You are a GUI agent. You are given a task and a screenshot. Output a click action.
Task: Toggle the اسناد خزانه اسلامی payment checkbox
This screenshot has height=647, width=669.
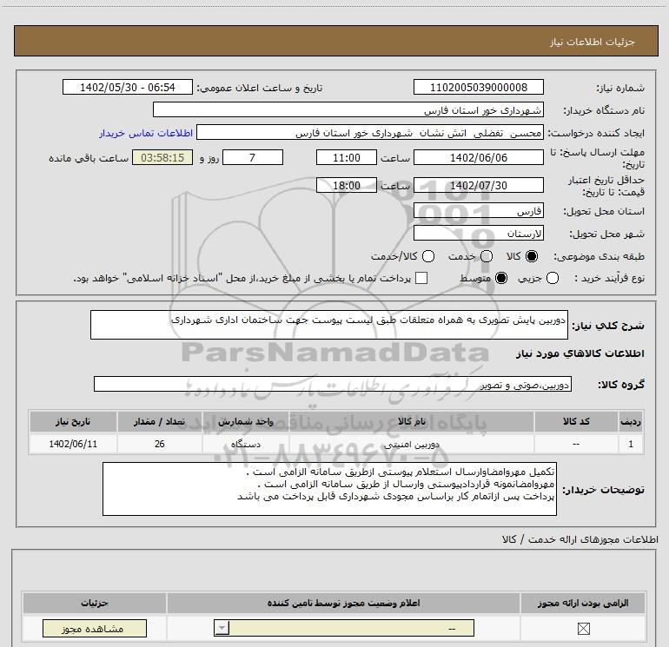click(421, 278)
